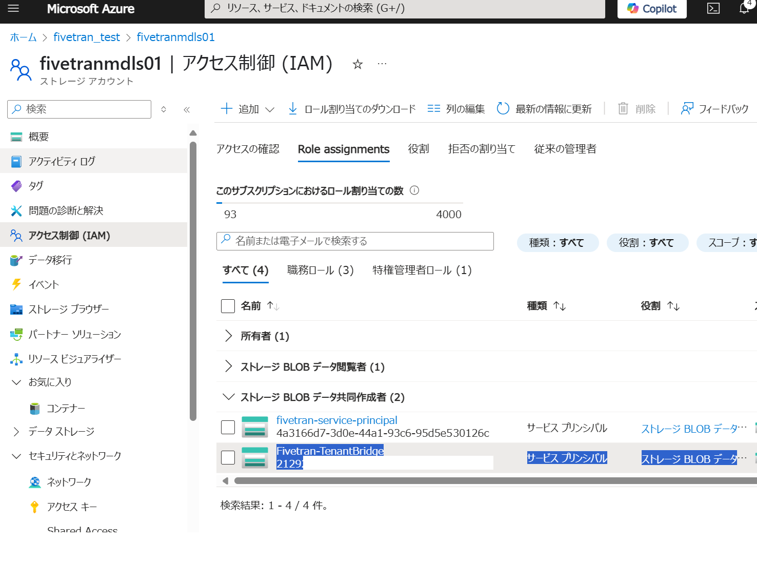Screen dimensions: 757x561
Task: Sort by the 種類 column
Action: [546, 306]
